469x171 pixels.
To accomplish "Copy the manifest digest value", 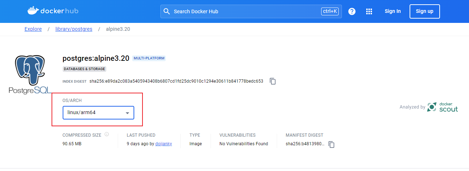I will 332,144.
